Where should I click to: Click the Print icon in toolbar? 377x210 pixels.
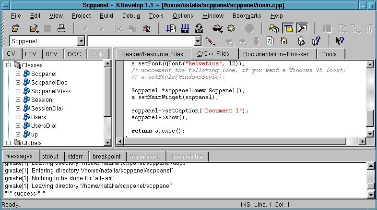[x=61, y=28]
